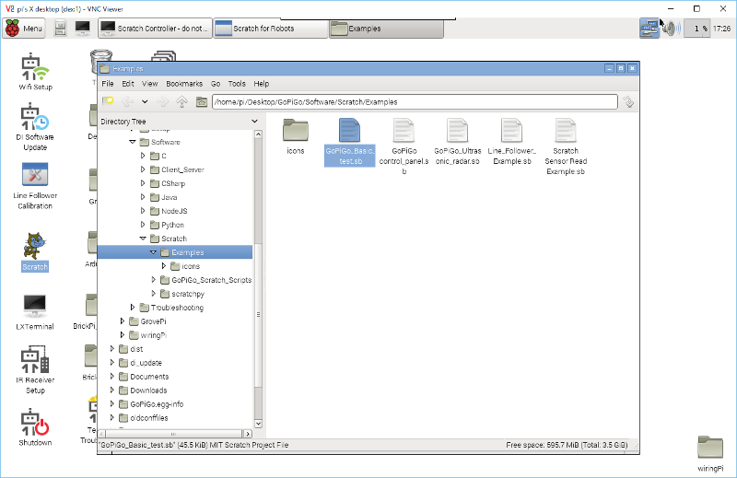This screenshot has height=478, width=737.
Task: Open the terminal icon in the taskbar
Action: tap(83, 29)
